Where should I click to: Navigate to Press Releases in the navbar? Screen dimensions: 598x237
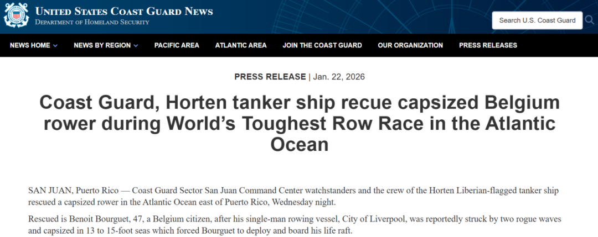tap(488, 45)
